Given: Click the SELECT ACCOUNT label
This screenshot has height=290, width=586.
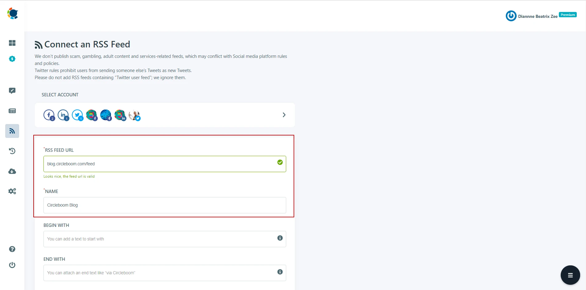Looking at the screenshot, I should 60,95.
